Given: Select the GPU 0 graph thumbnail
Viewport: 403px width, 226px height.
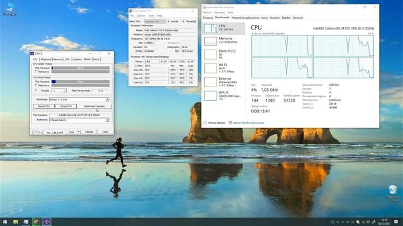Looking at the screenshot, I should tap(210, 95).
